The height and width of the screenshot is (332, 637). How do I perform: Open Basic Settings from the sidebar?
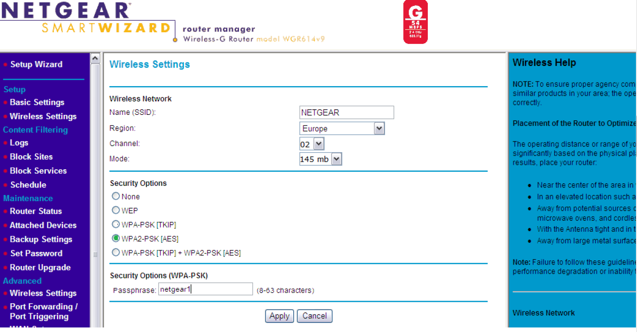pyautogui.click(x=37, y=102)
